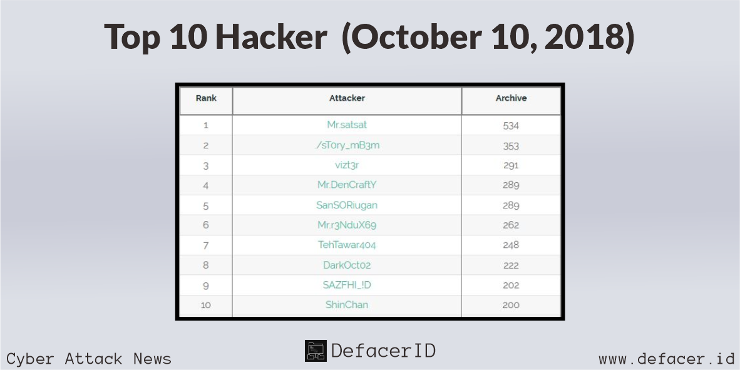The height and width of the screenshot is (370, 740).
Task: Click archive count 534 for Mr.satsat
Action: pos(511,126)
